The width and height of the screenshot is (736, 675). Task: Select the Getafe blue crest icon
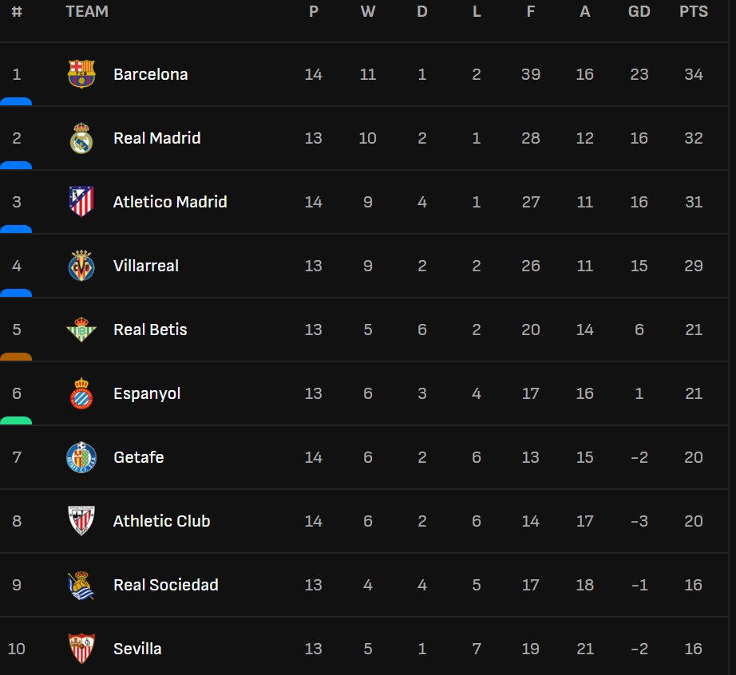click(x=81, y=457)
